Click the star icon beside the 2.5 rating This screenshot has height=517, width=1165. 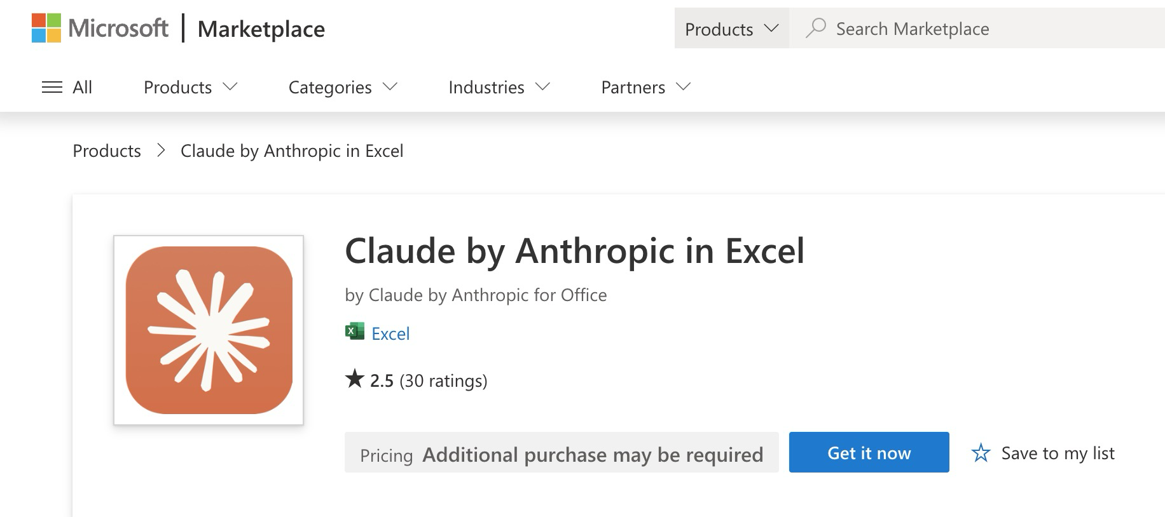(x=354, y=379)
